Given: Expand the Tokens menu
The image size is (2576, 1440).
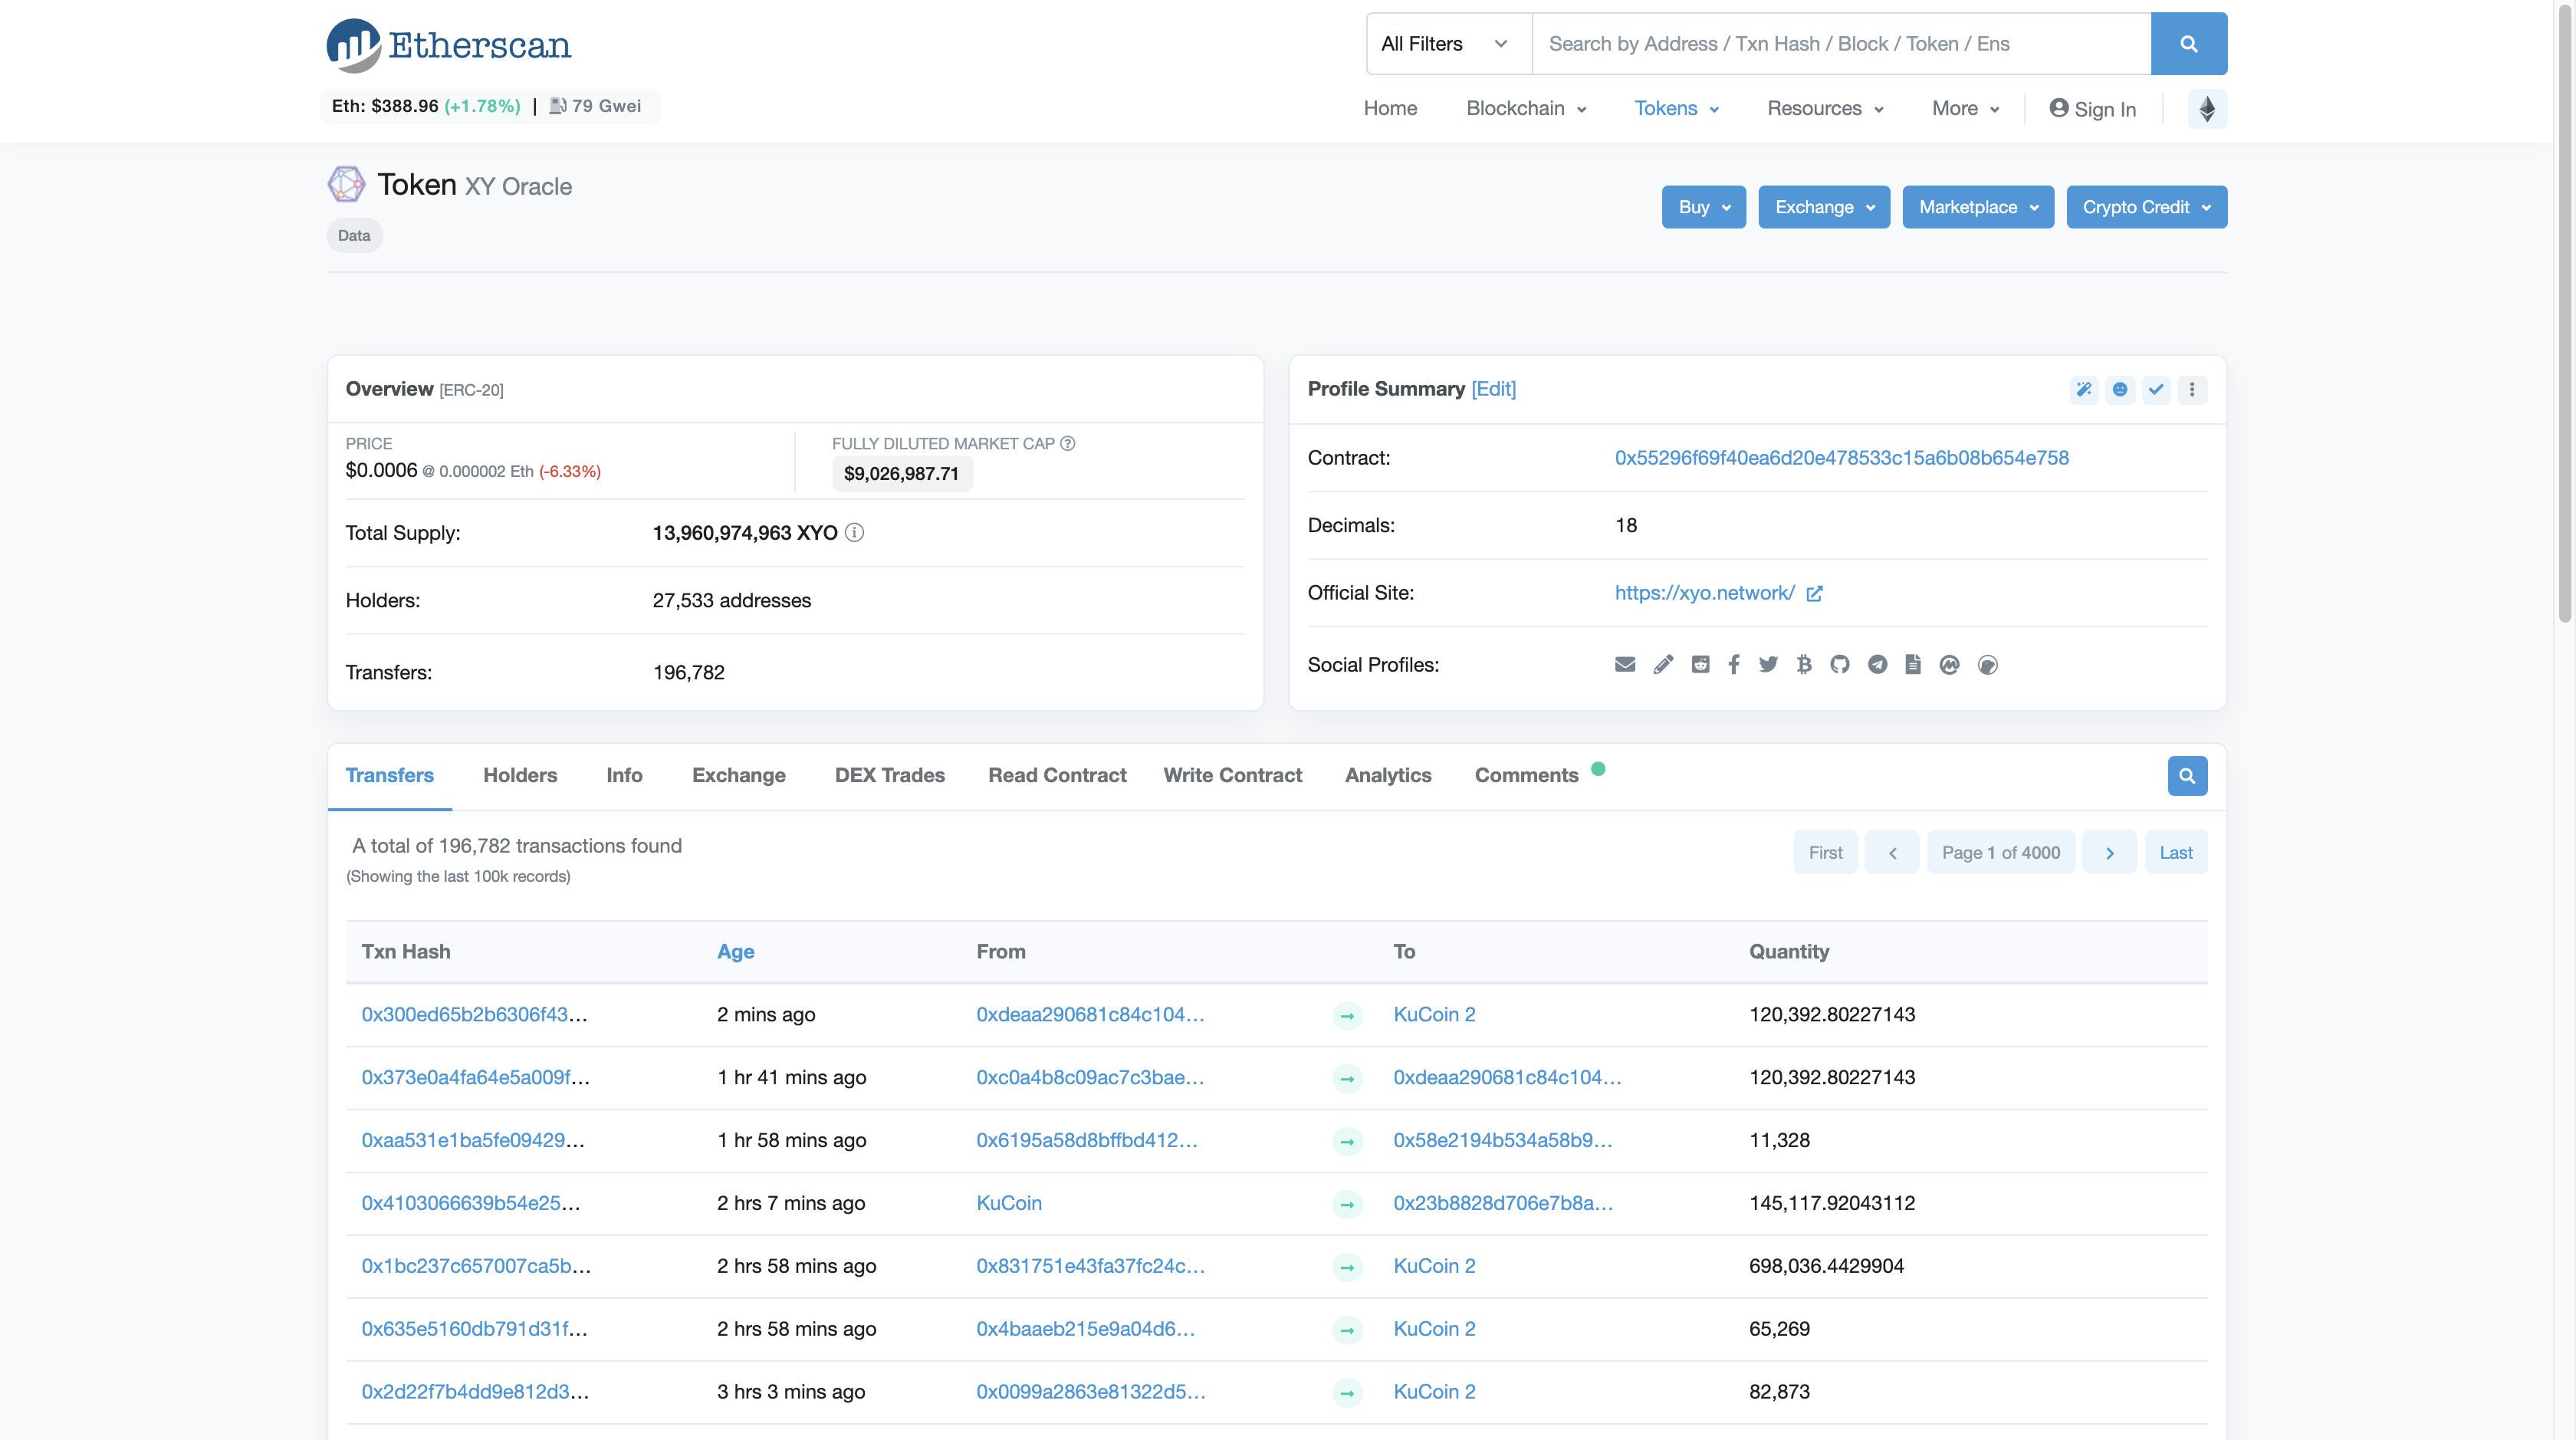Looking at the screenshot, I should pos(1676,108).
